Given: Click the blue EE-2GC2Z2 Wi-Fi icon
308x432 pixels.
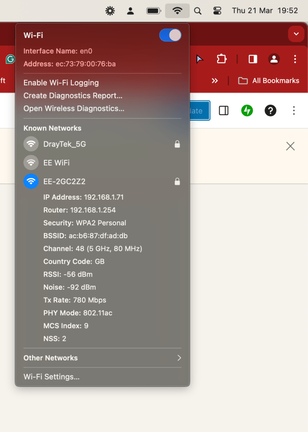Looking at the screenshot, I should pos(31,181).
